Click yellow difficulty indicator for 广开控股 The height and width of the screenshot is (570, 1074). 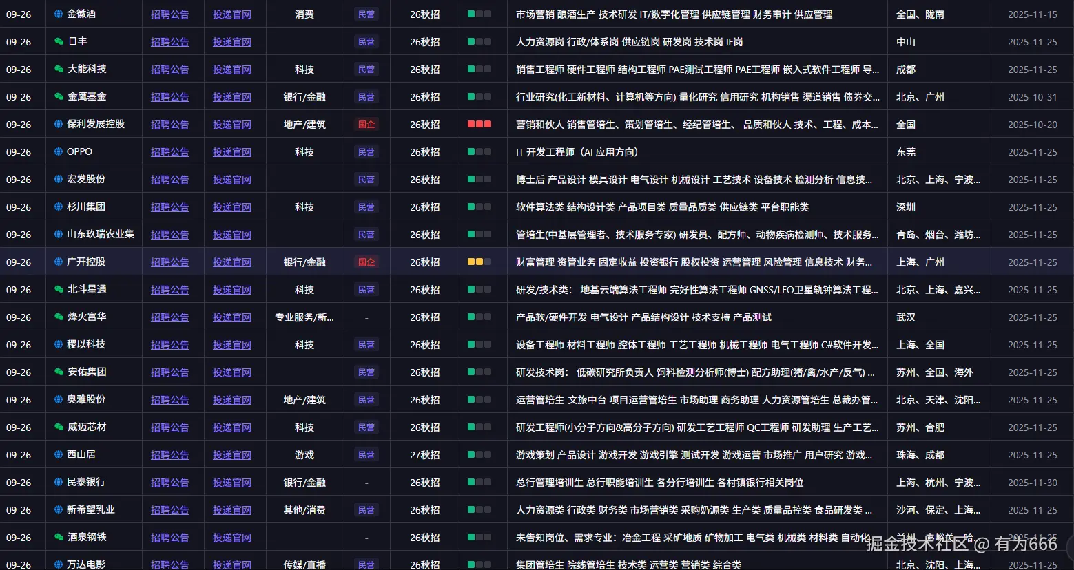pyautogui.click(x=479, y=262)
